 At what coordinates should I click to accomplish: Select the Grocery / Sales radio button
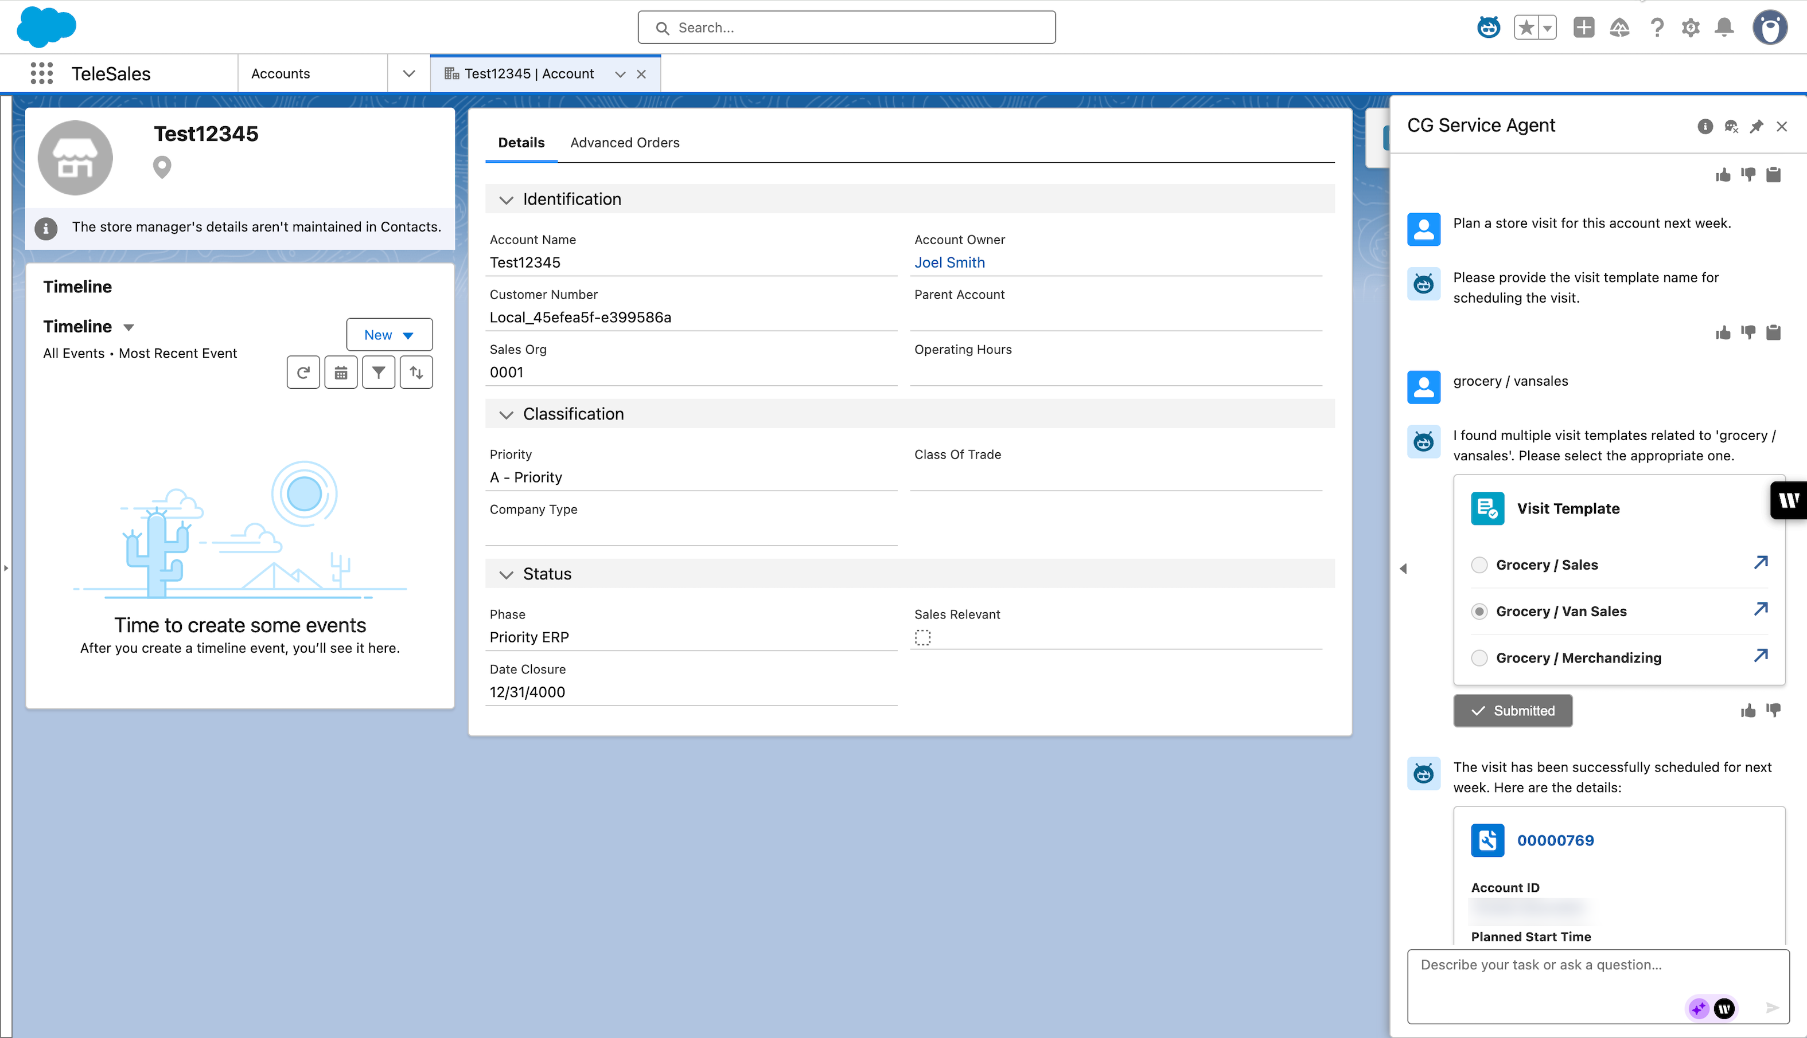[x=1479, y=565]
